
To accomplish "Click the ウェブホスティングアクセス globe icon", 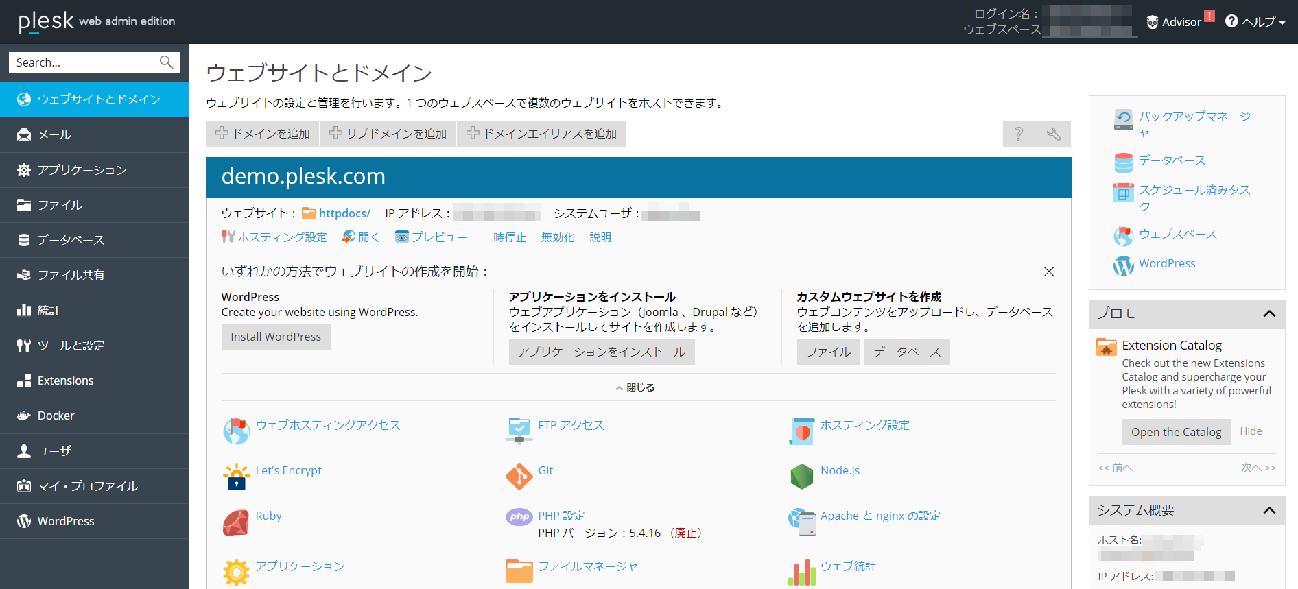I will 236,431.
